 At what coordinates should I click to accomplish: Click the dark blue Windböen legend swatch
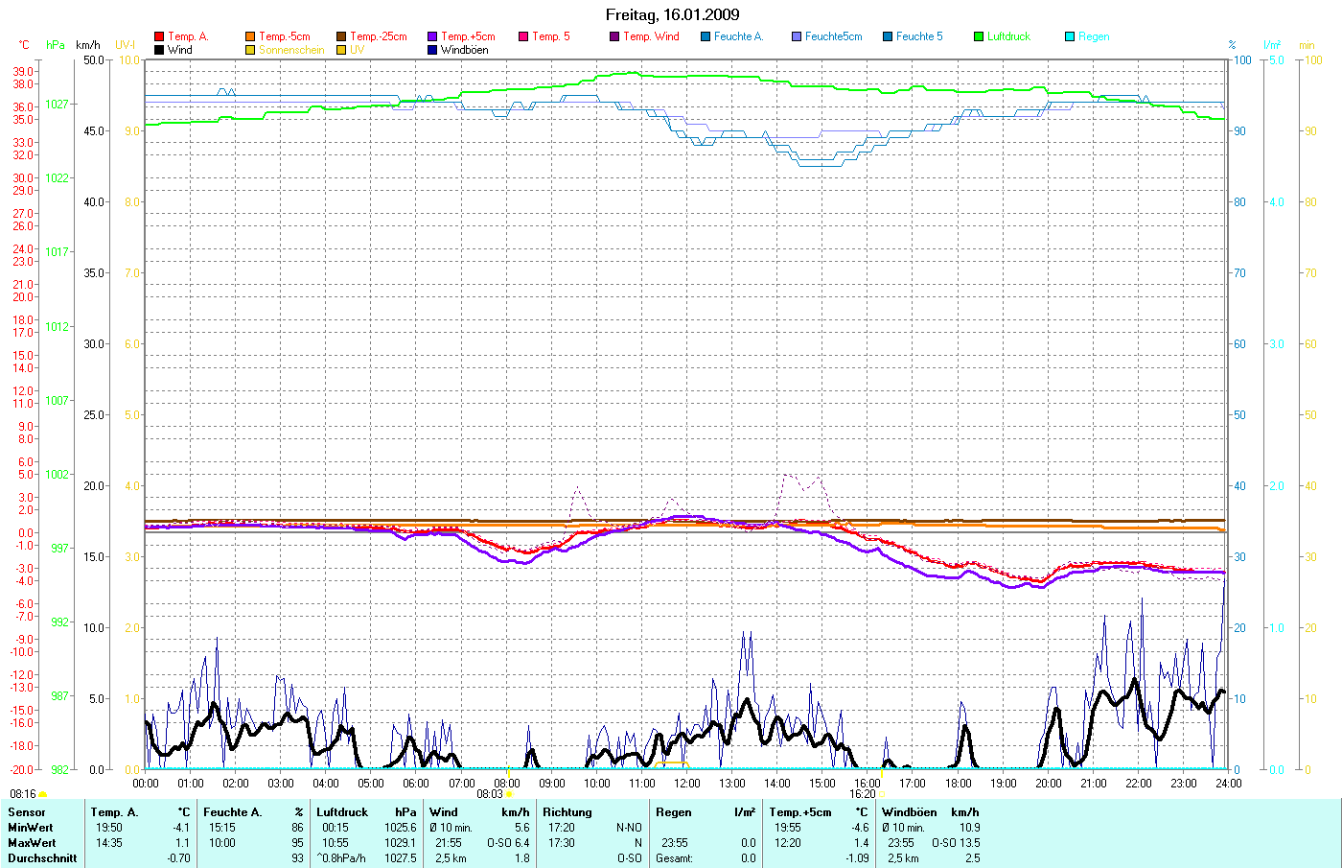432,50
